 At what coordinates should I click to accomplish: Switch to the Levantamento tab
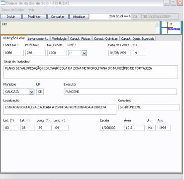click(x=38, y=39)
